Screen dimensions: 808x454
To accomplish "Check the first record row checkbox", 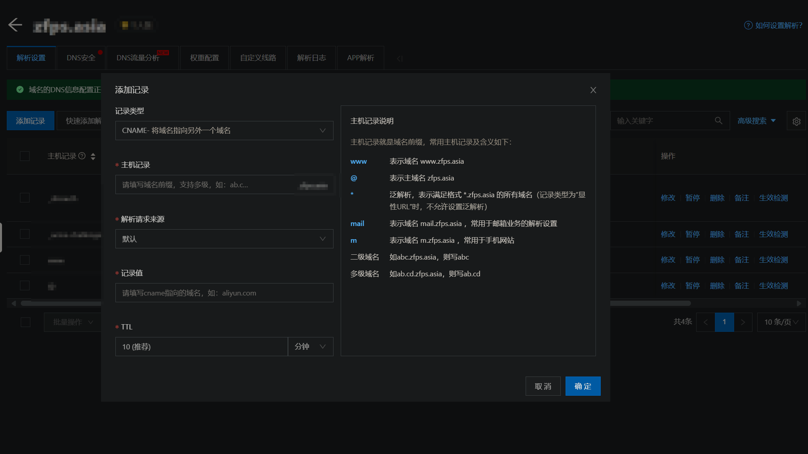I will (x=25, y=198).
